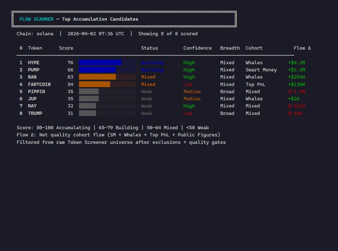Screen dimensions: 338x251
Task: Open the HYPE token row
Action: pyautogui.click(x=33, y=63)
